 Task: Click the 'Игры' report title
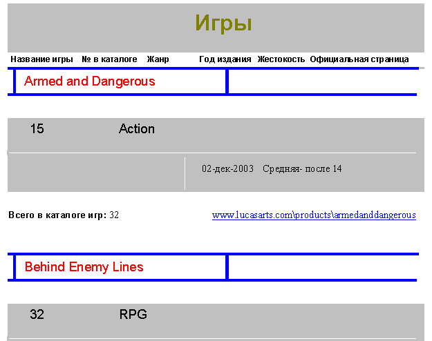click(223, 23)
